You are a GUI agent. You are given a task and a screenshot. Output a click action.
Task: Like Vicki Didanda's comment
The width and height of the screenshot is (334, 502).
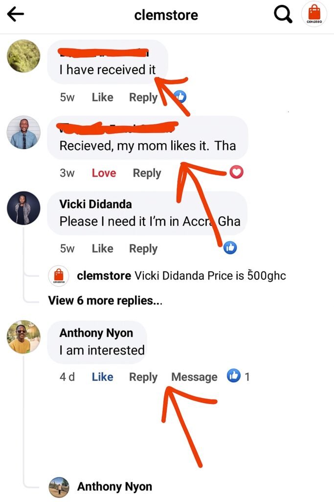coord(102,249)
